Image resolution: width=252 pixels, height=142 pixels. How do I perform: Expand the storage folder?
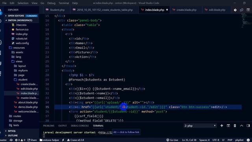click(x=18, y=121)
